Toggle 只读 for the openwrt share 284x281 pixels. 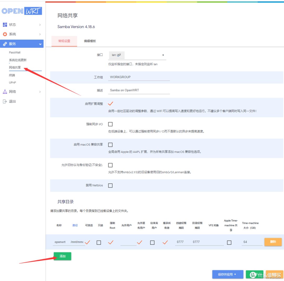(x=99, y=242)
